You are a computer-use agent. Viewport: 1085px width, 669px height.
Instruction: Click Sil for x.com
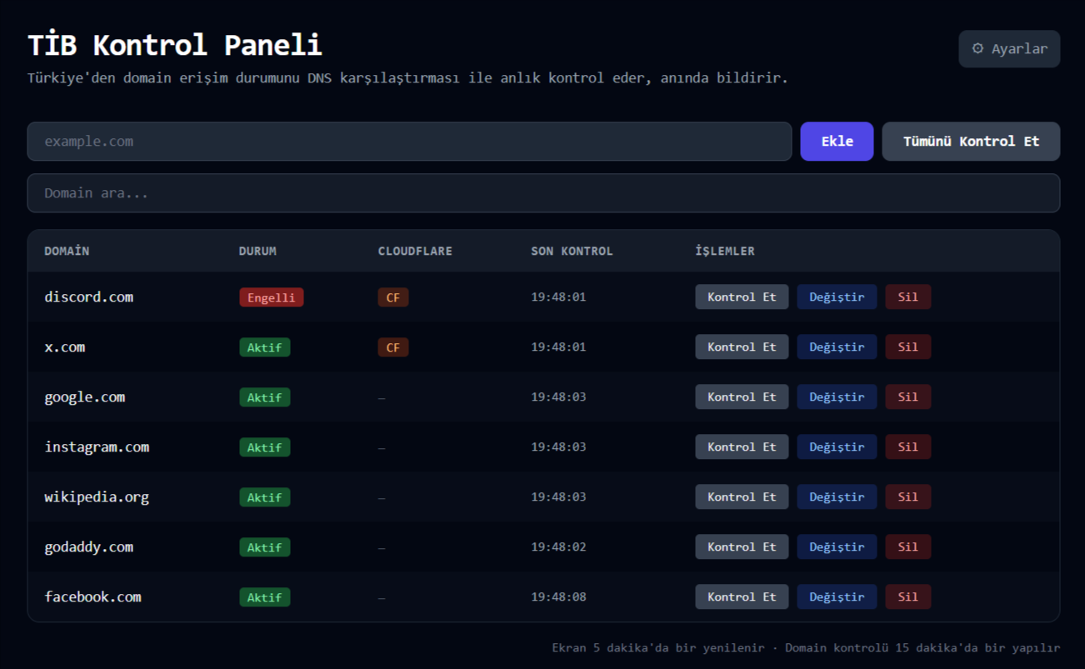tap(907, 347)
